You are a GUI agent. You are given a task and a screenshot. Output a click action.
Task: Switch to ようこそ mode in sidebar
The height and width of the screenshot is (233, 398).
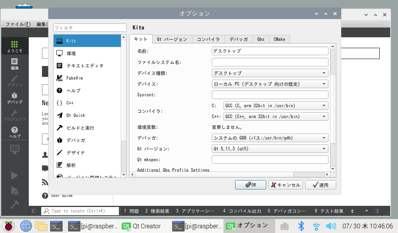15,46
